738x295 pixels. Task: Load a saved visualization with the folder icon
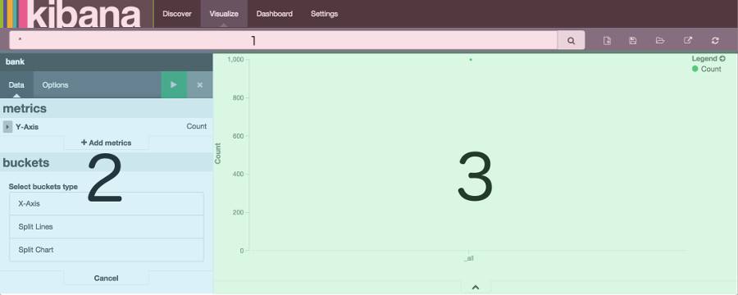660,40
